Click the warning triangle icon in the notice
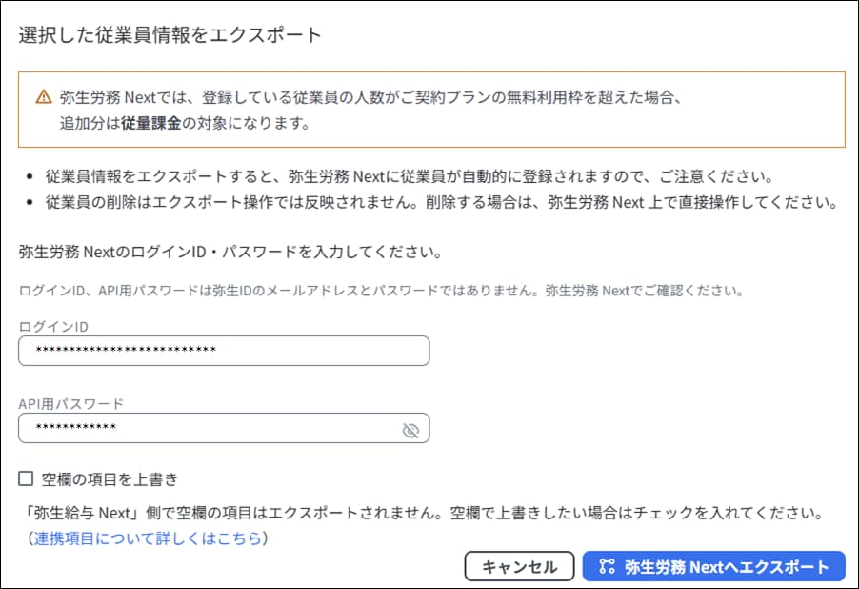The image size is (859, 589). pos(44,96)
